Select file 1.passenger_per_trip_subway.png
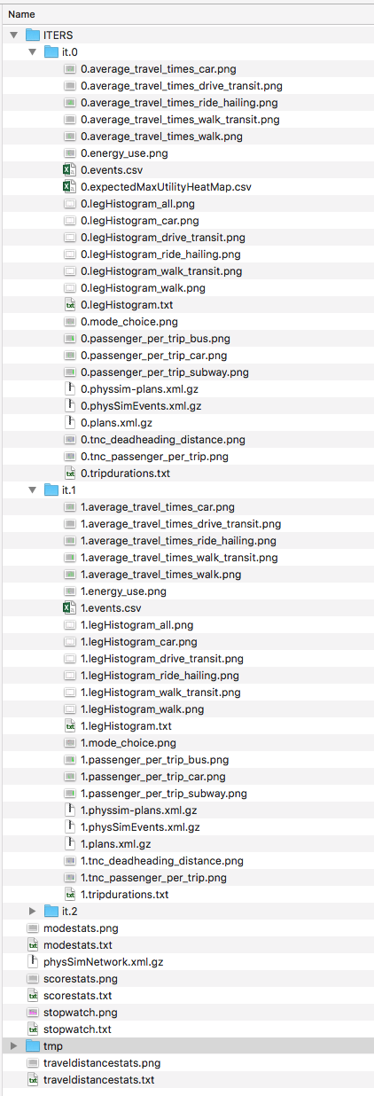 164,794
